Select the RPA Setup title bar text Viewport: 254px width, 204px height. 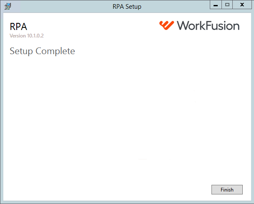pyautogui.click(x=127, y=7)
